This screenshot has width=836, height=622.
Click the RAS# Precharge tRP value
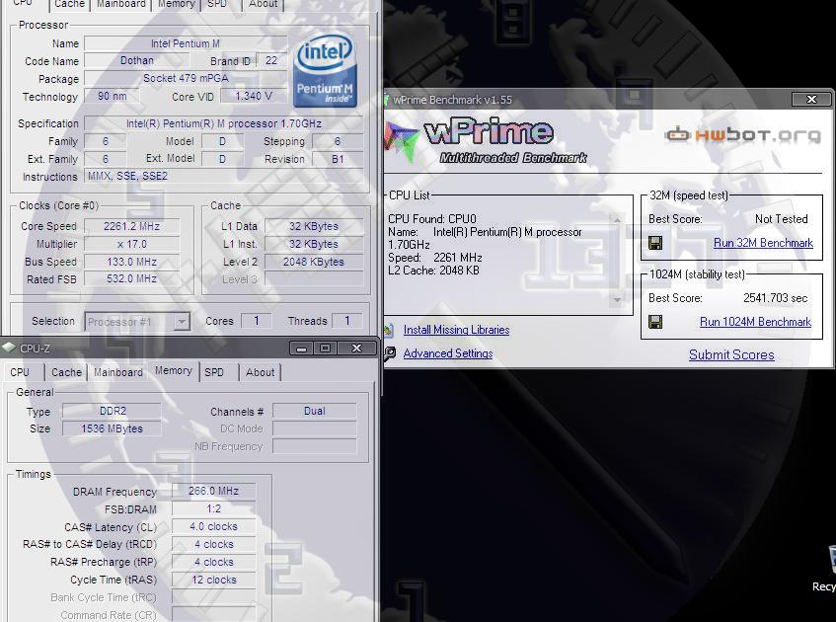(214, 562)
